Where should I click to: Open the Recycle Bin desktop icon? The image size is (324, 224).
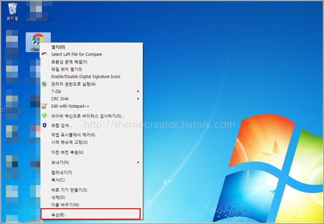[12, 12]
